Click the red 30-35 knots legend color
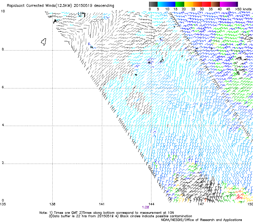The width and height of the screenshot is (253, 222). point(207,4)
